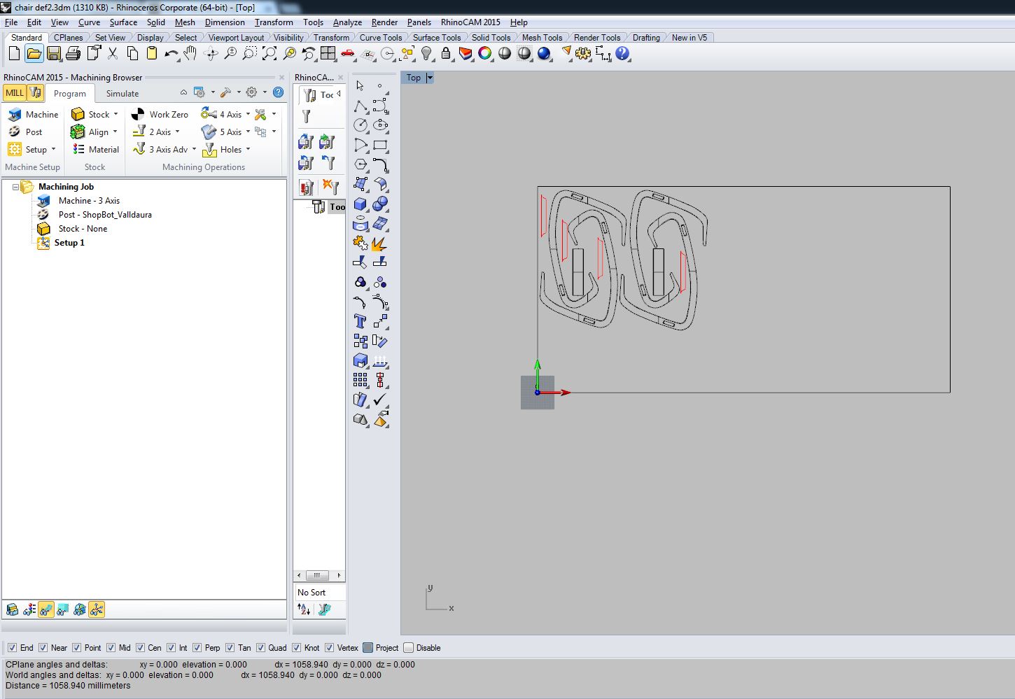This screenshot has height=699, width=1015.
Task: Toggle the Point osnap checkbox
Action: (x=77, y=648)
